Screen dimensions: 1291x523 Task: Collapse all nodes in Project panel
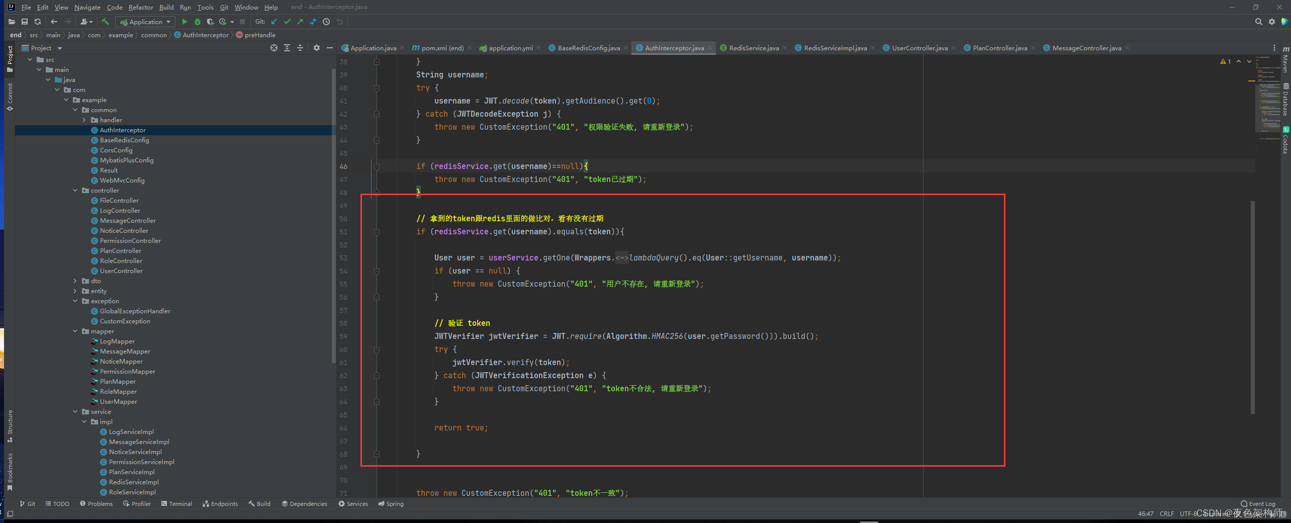coord(300,48)
